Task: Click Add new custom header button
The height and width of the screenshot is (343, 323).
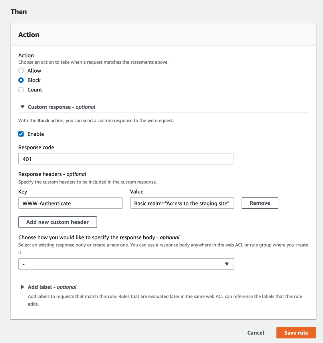Action: [x=58, y=222]
